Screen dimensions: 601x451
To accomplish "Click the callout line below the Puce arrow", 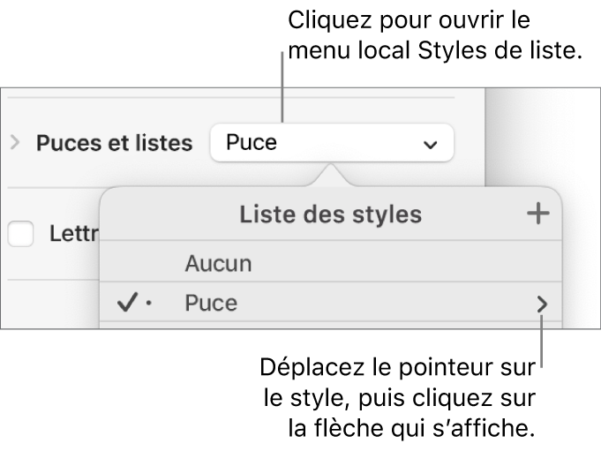I will [x=542, y=344].
